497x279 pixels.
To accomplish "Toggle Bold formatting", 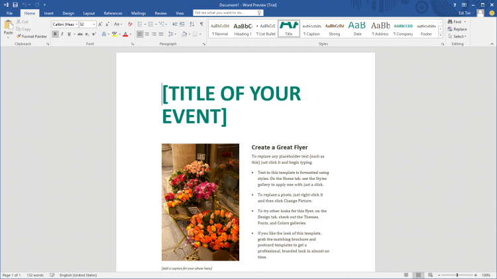I will coord(55,34).
